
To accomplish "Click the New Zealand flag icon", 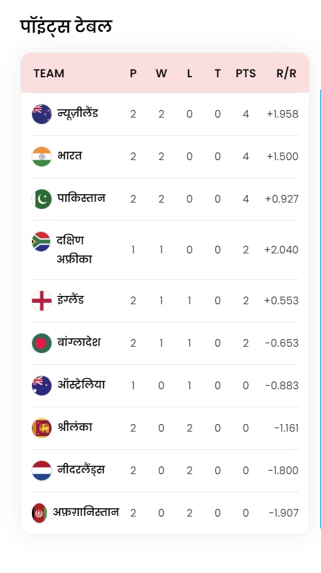I will pyautogui.click(x=42, y=114).
